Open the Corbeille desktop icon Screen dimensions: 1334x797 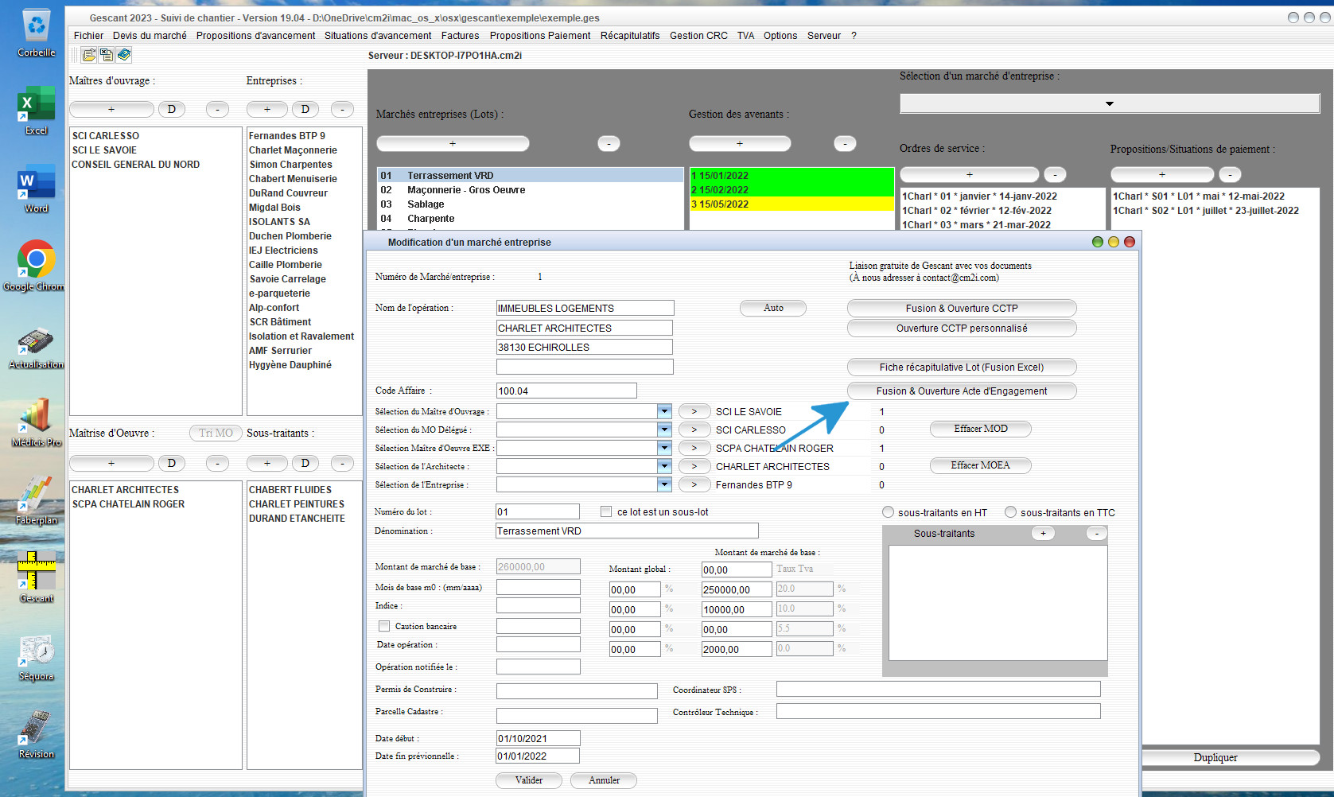(37, 33)
